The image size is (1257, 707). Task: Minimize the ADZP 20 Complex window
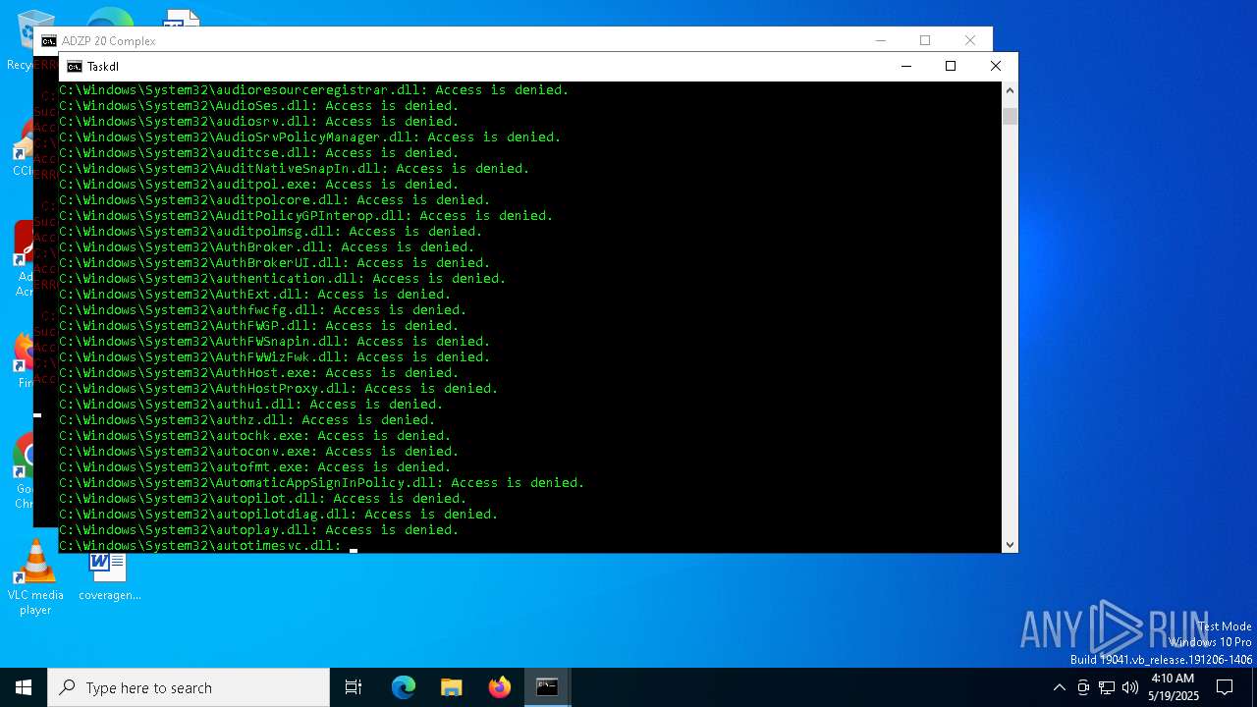pos(881,40)
